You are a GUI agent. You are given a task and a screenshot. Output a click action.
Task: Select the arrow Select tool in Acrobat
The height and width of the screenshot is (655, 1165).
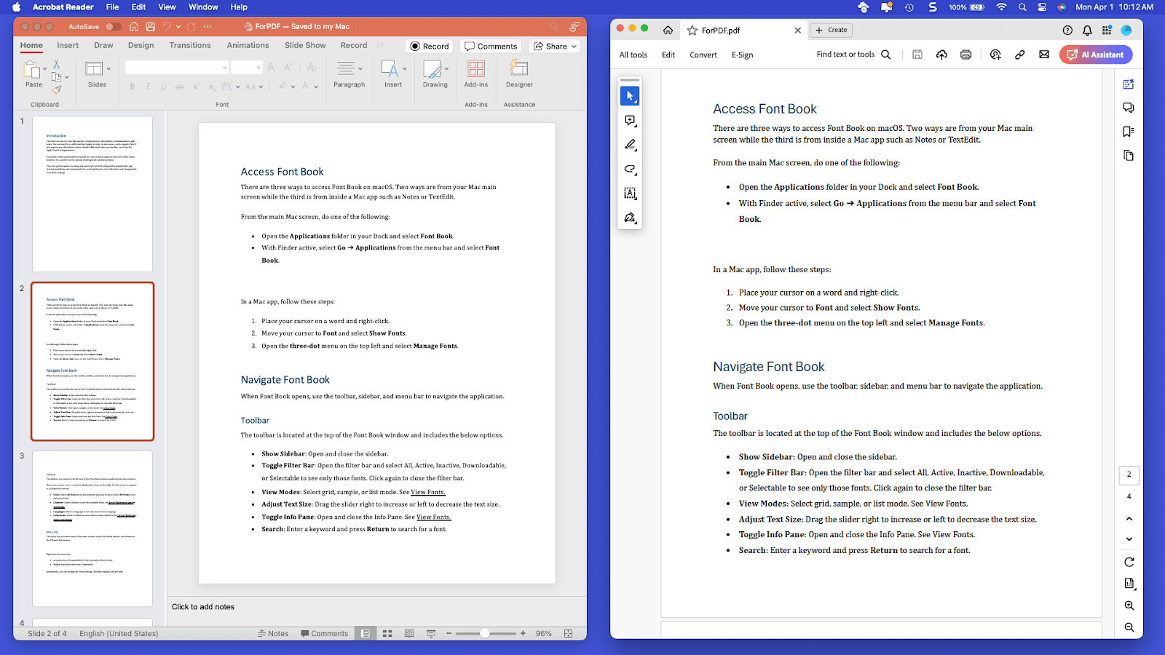pyautogui.click(x=630, y=96)
